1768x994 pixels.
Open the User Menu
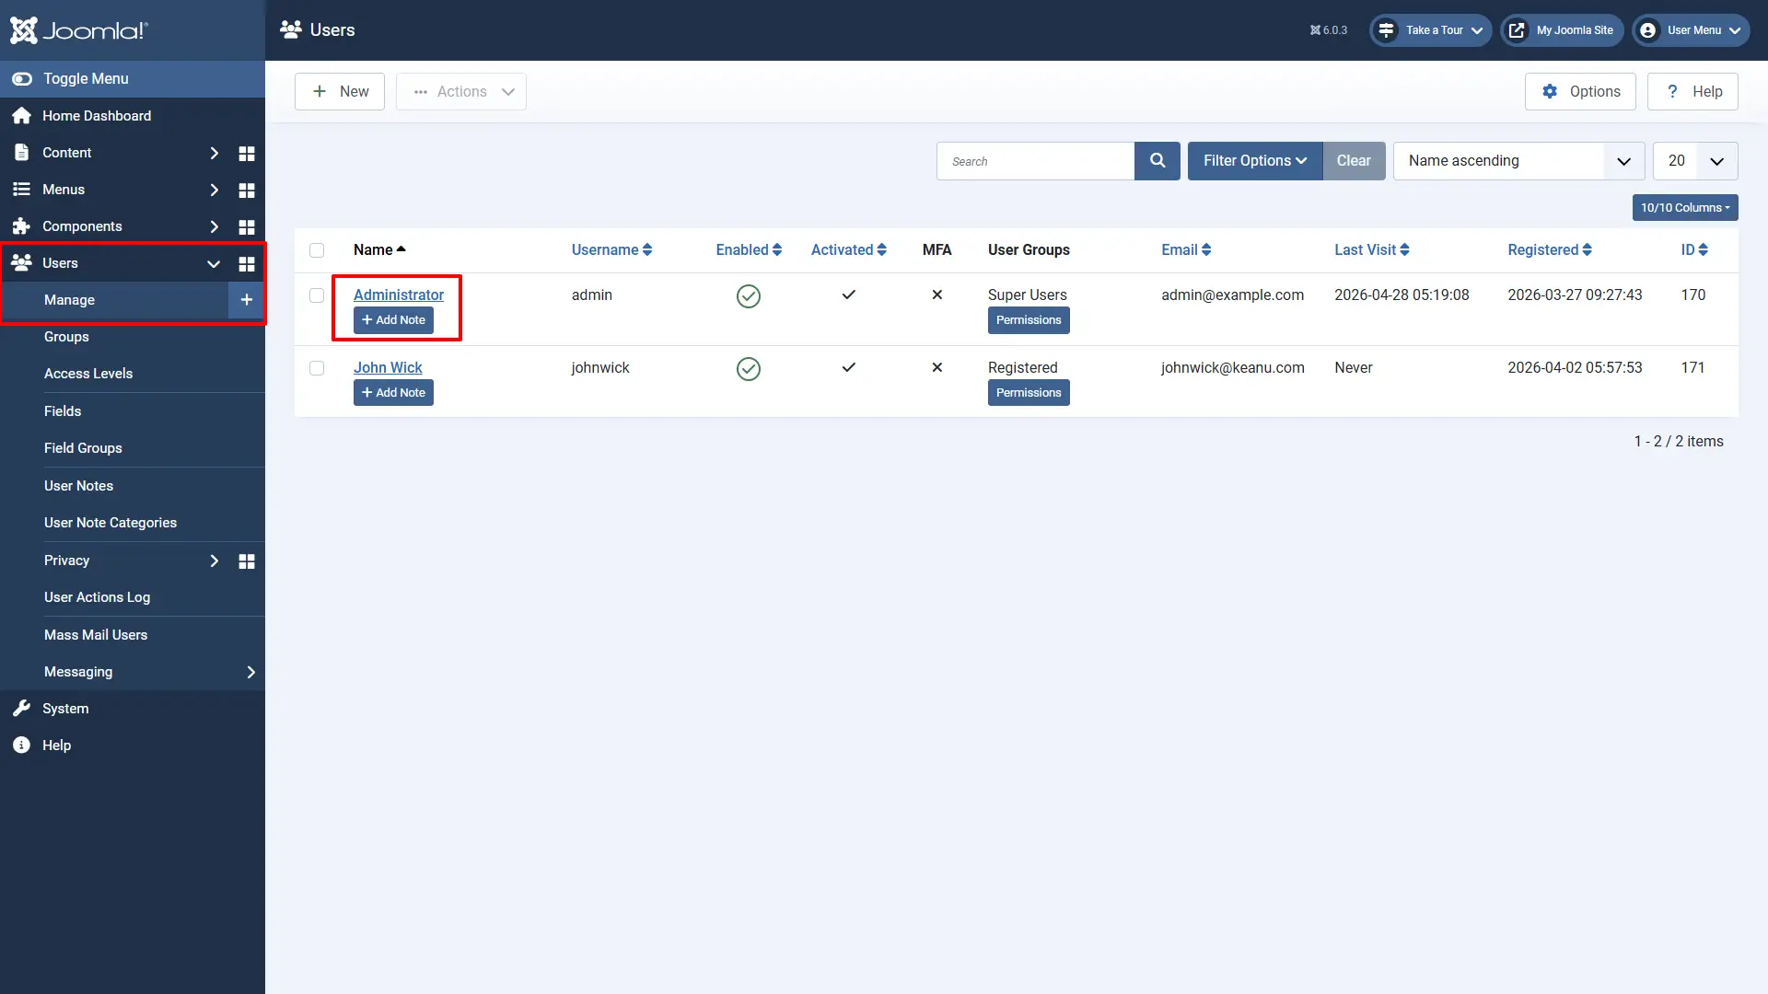(x=1690, y=29)
